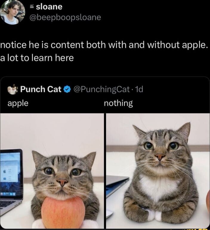Go to the @PunchingCat handle
The height and width of the screenshot is (230, 210).
coord(101,89)
